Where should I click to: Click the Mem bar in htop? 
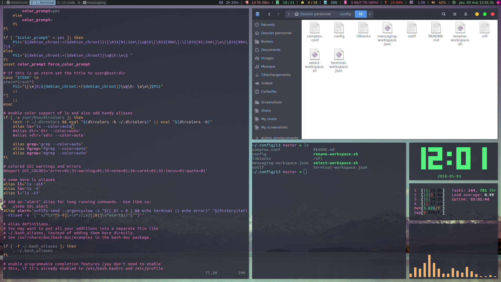pyautogui.click(x=429, y=208)
